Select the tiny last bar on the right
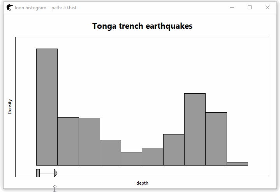This screenshot has height=192, width=280. pos(237,164)
